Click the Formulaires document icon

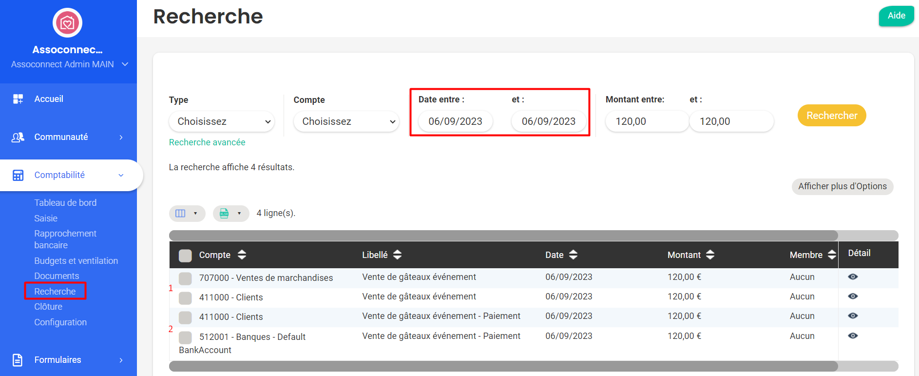point(18,360)
